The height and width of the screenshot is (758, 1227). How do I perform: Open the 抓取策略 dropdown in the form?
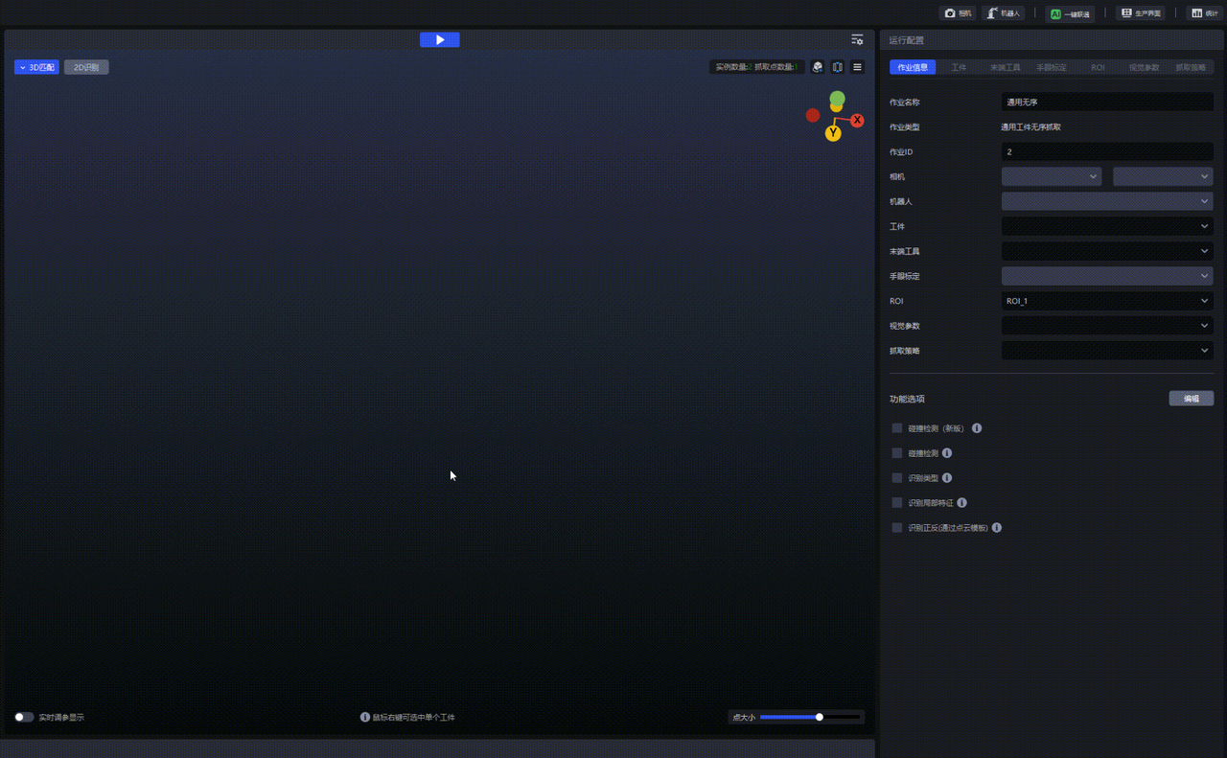1107,351
